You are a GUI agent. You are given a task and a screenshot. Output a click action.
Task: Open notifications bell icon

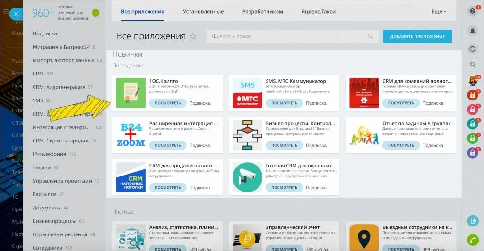coord(473,31)
